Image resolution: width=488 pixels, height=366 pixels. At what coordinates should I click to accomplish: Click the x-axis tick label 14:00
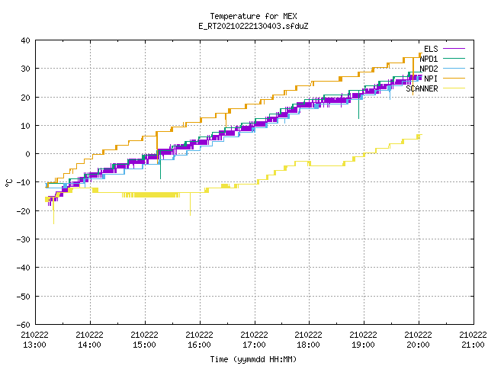pos(89,345)
